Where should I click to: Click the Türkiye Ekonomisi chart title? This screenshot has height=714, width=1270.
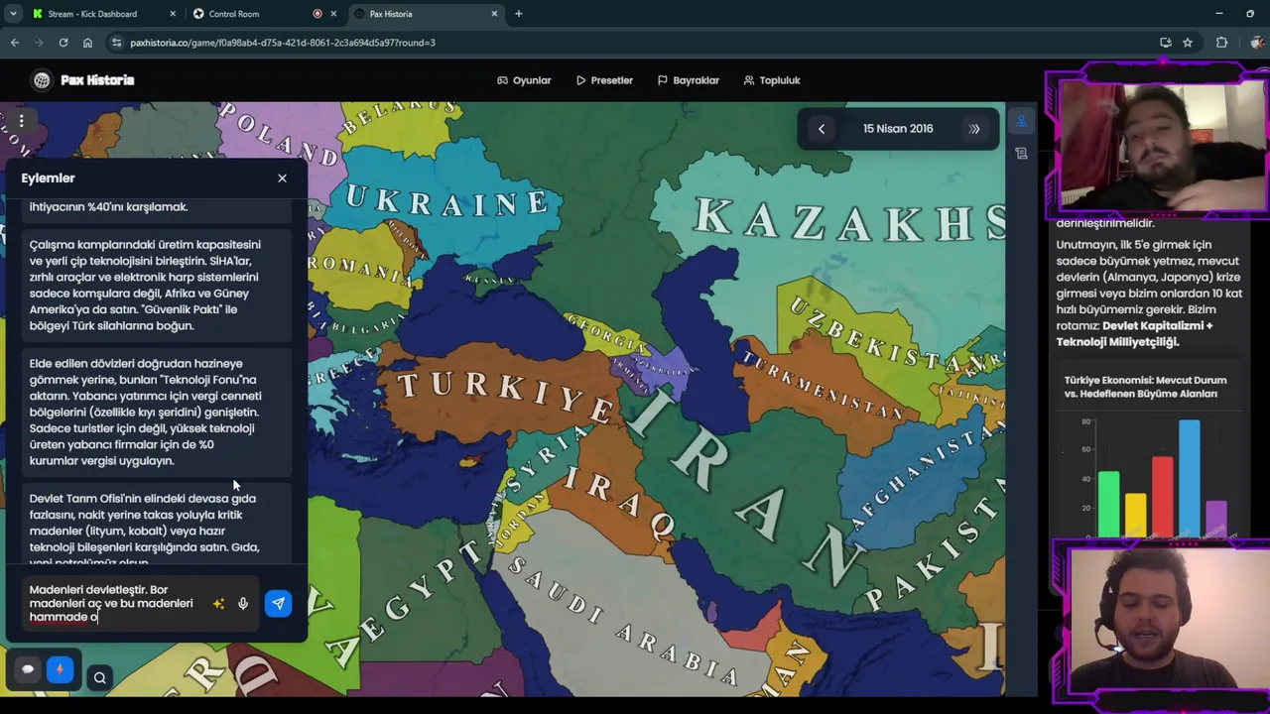tap(1145, 387)
